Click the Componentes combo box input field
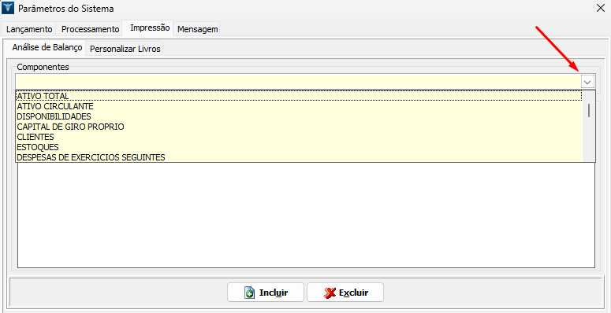The image size is (611, 313). click(298, 82)
